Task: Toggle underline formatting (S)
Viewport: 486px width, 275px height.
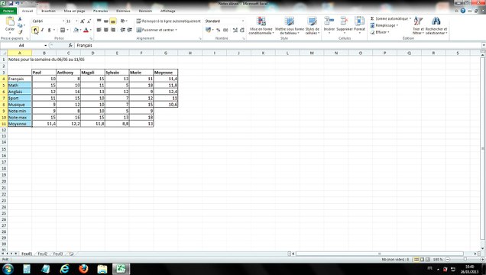Action: click(x=49, y=30)
